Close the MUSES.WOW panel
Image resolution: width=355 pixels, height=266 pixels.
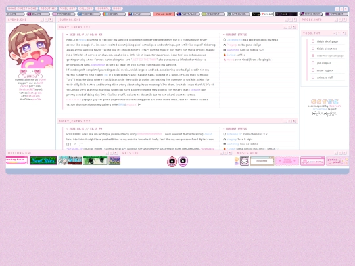[345, 153]
